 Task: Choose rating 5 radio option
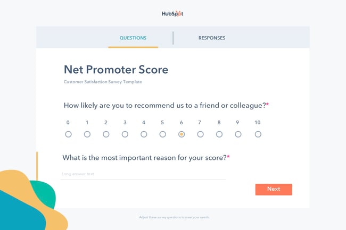point(163,134)
